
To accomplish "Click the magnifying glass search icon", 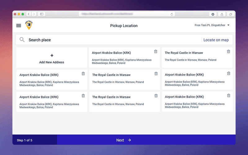I will [22, 40].
